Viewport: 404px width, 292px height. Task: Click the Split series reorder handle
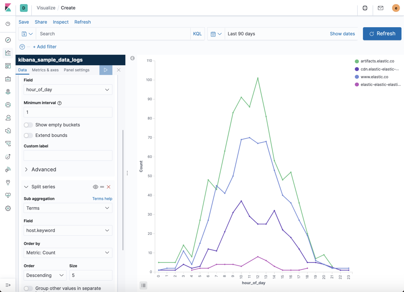coord(102,187)
